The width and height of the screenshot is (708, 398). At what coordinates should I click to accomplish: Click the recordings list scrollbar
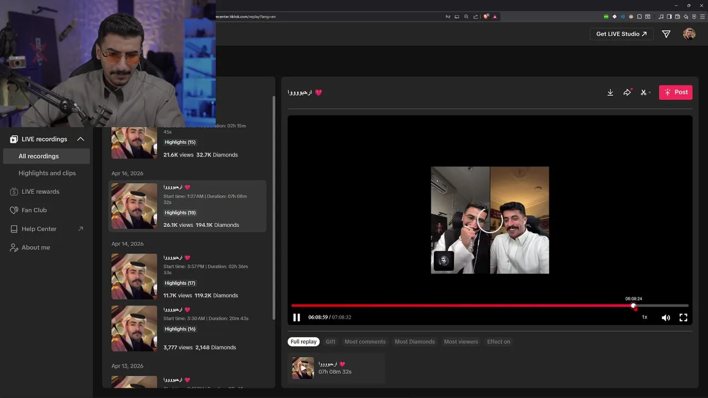(274, 207)
